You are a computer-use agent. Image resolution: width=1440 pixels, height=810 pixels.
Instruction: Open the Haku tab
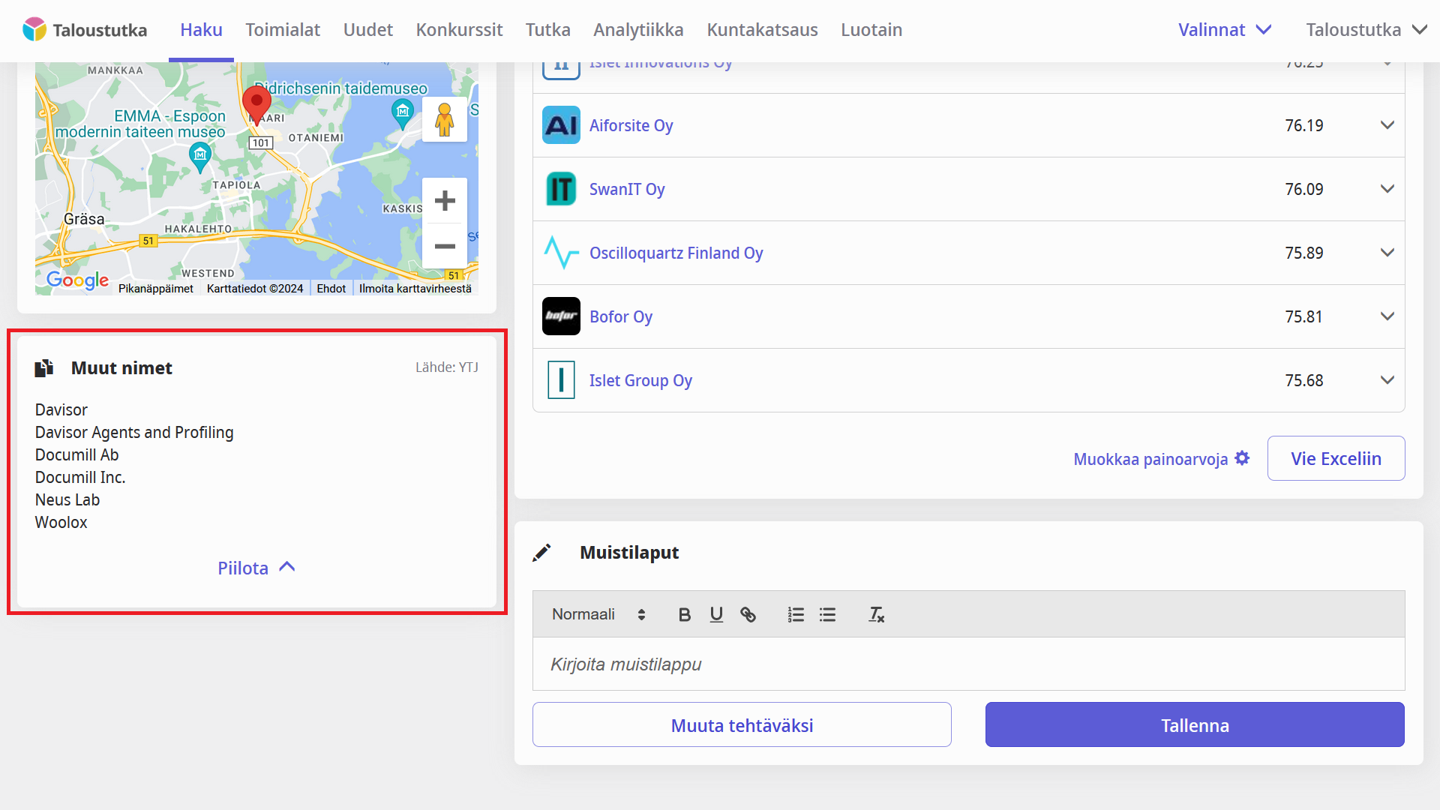(x=201, y=30)
